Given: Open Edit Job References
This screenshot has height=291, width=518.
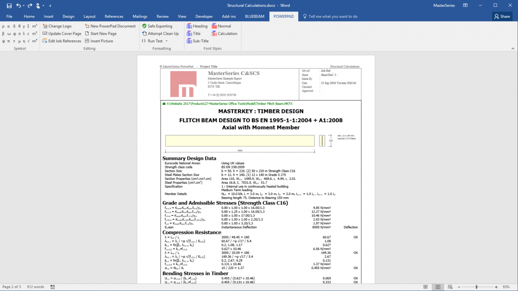Looking at the screenshot, I should point(62,41).
